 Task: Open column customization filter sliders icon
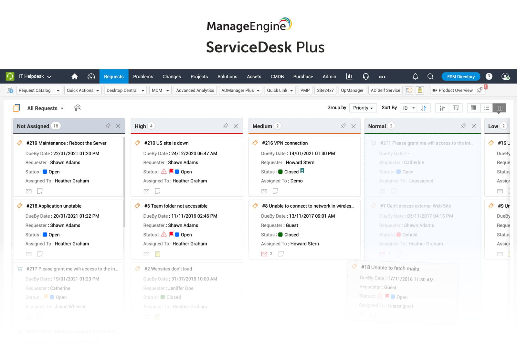click(x=442, y=108)
